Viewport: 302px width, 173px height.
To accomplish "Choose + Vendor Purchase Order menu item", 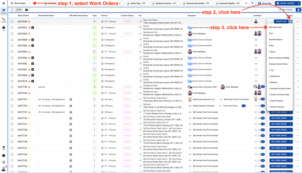I will [279, 95].
